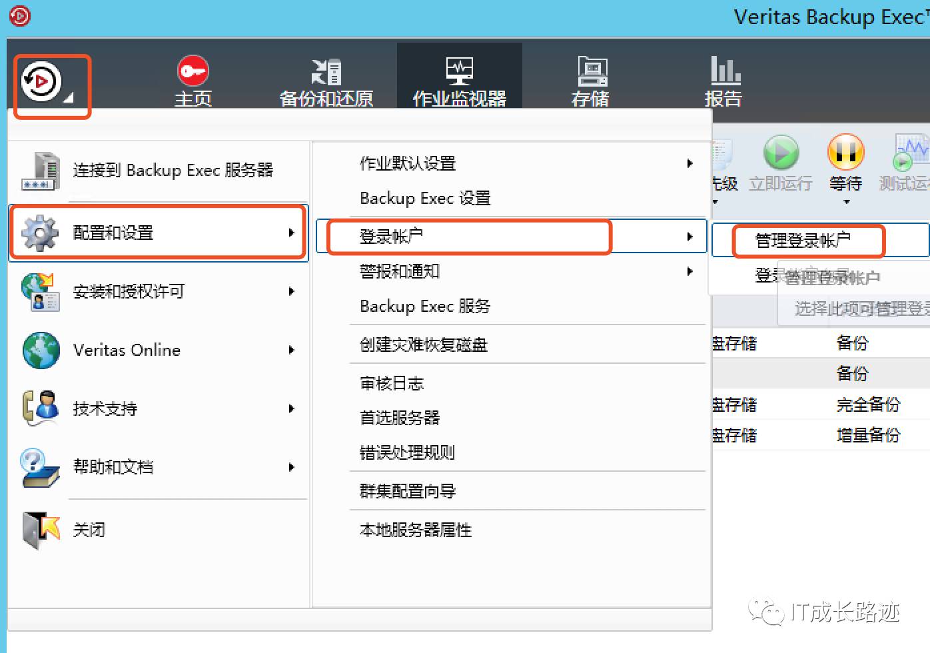Image resolution: width=930 pixels, height=653 pixels.
Task: Select Backup Exec 设置
Action: [511, 198]
